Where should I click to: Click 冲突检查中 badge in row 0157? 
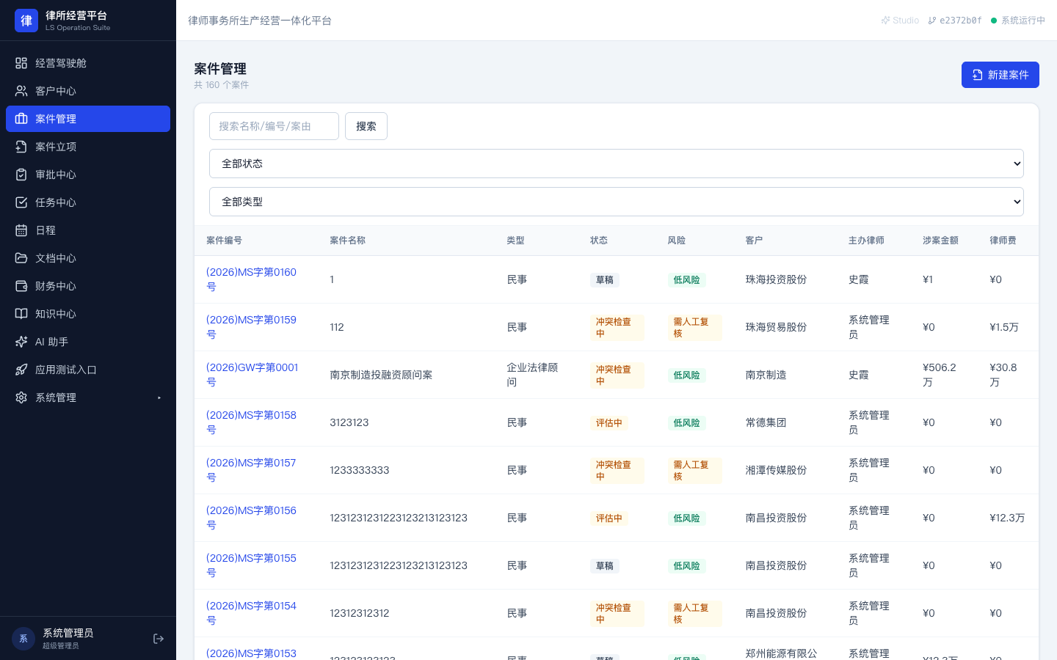[x=617, y=470]
